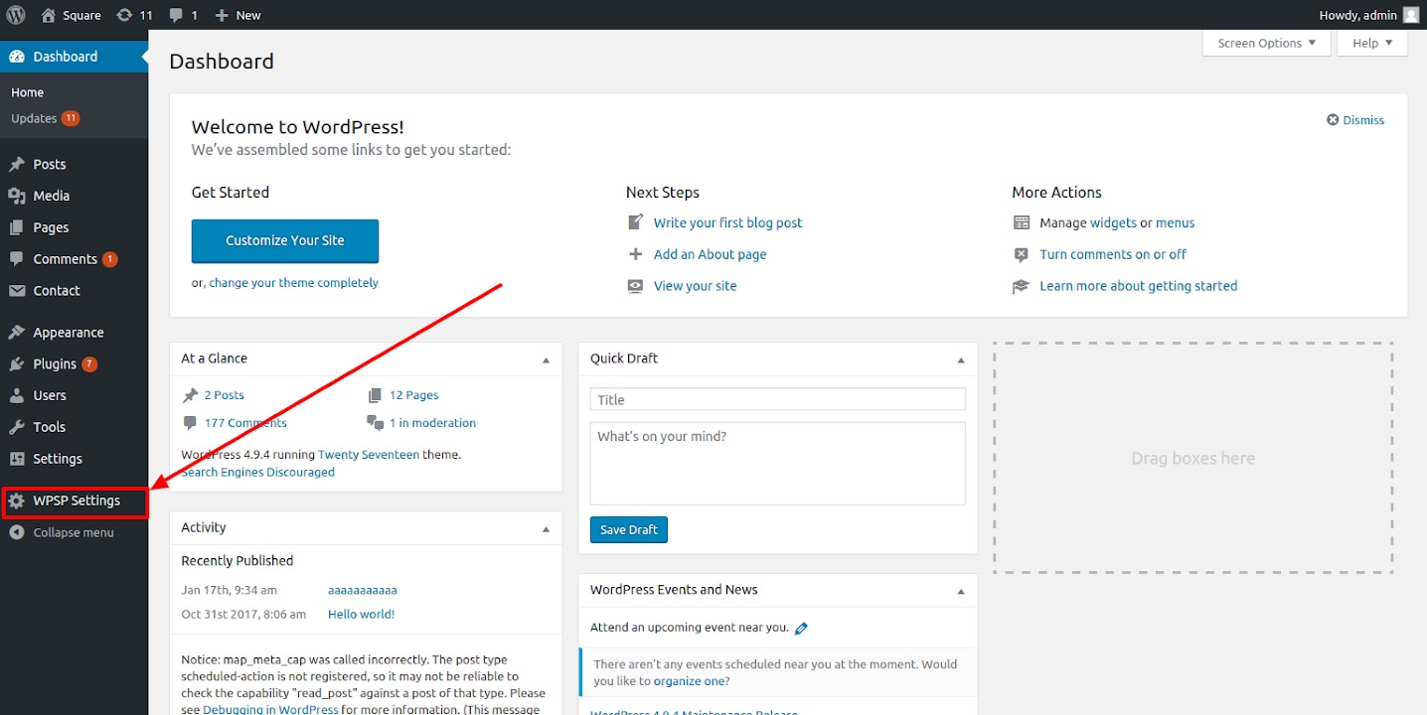Toggle the Activity widget arrow
This screenshot has height=715, width=1427.
point(546,529)
